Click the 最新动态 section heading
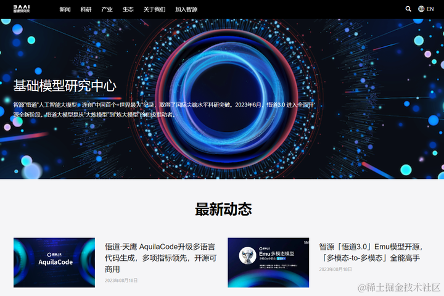 click(223, 209)
